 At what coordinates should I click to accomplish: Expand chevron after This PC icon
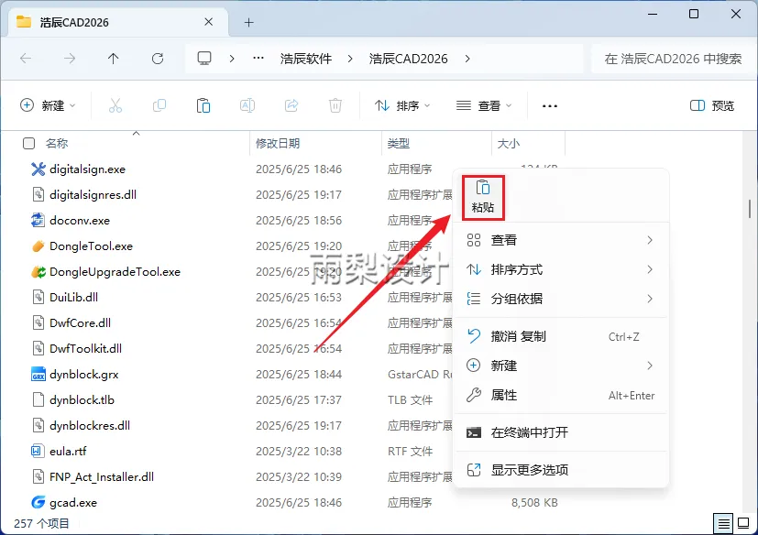[x=232, y=59]
